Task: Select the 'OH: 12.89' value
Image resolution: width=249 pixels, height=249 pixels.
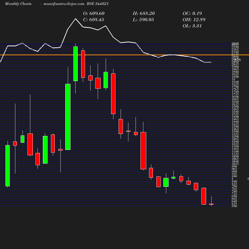Action: coord(194,20)
